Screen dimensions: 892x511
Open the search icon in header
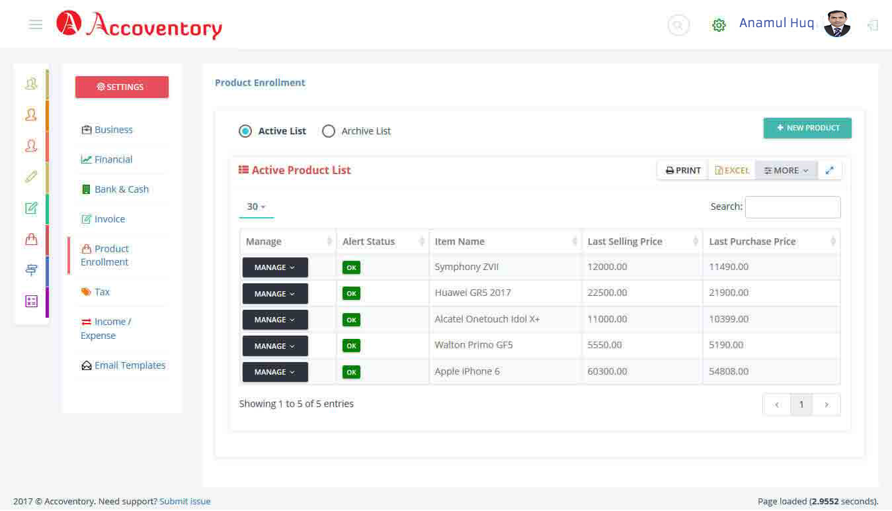click(678, 25)
